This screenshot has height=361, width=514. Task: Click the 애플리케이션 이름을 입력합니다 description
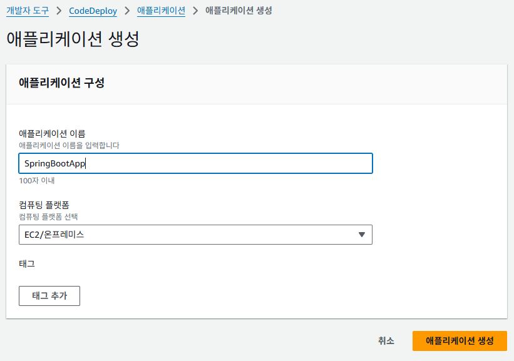[x=69, y=145]
